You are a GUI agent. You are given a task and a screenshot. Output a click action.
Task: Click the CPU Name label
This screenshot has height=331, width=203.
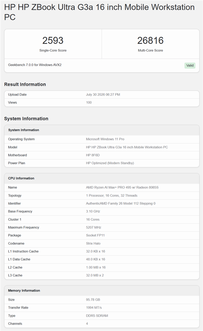coord(13,187)
